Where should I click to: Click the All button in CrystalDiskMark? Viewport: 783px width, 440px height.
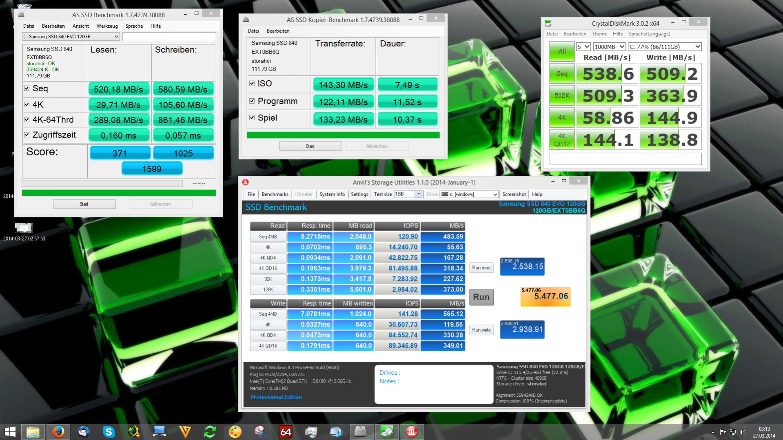[562, 51]
